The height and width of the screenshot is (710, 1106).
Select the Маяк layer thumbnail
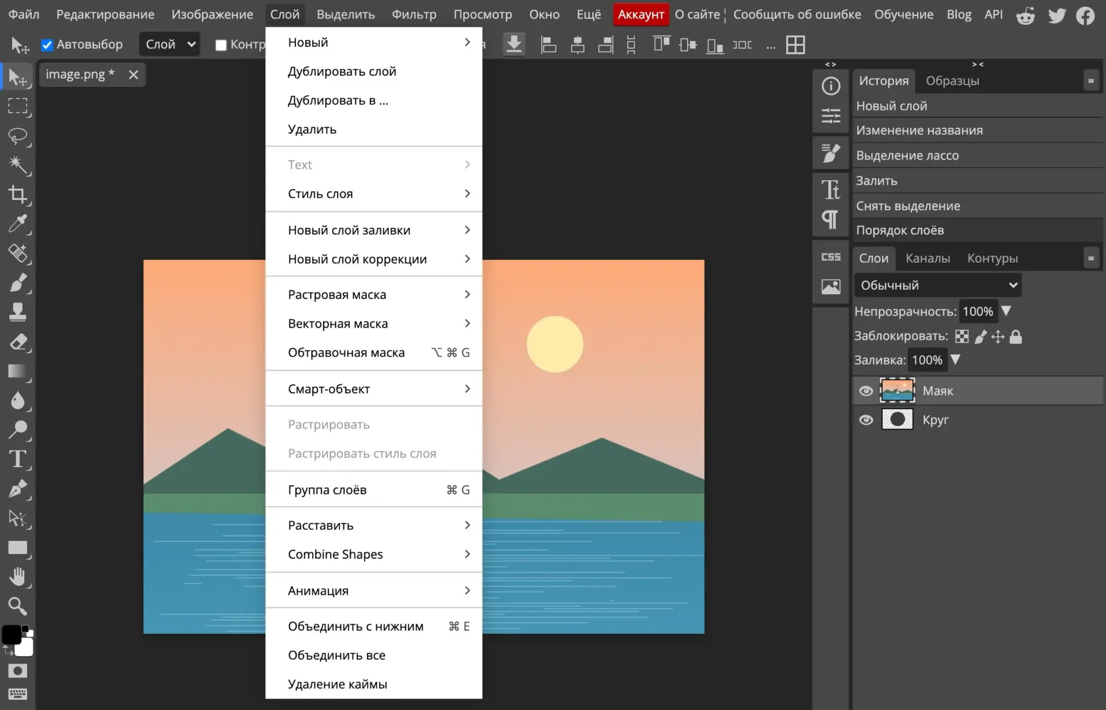(897, 390)
